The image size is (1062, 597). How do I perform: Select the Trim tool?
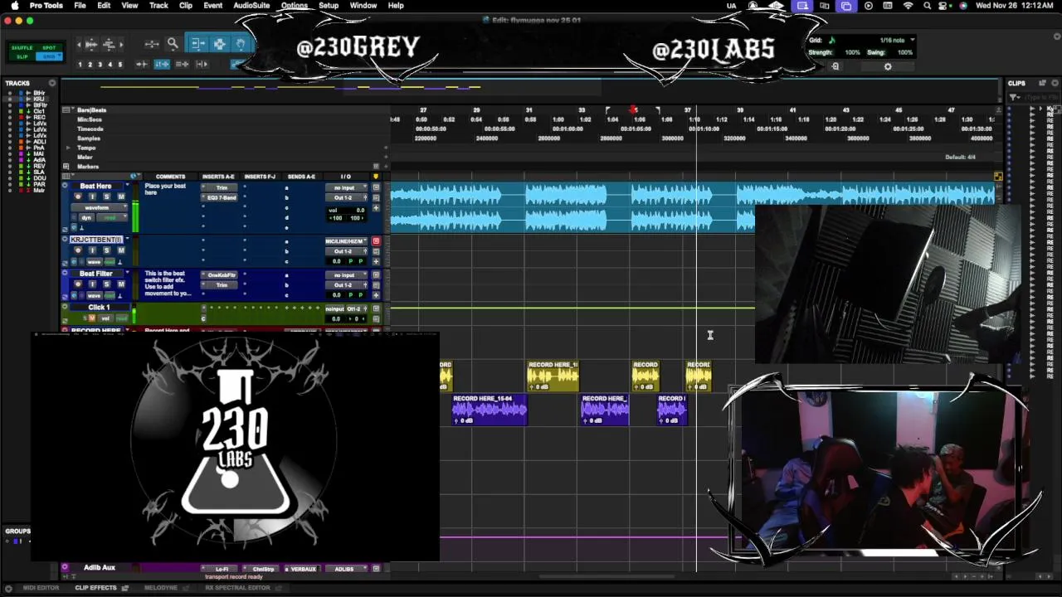point(197,44)
